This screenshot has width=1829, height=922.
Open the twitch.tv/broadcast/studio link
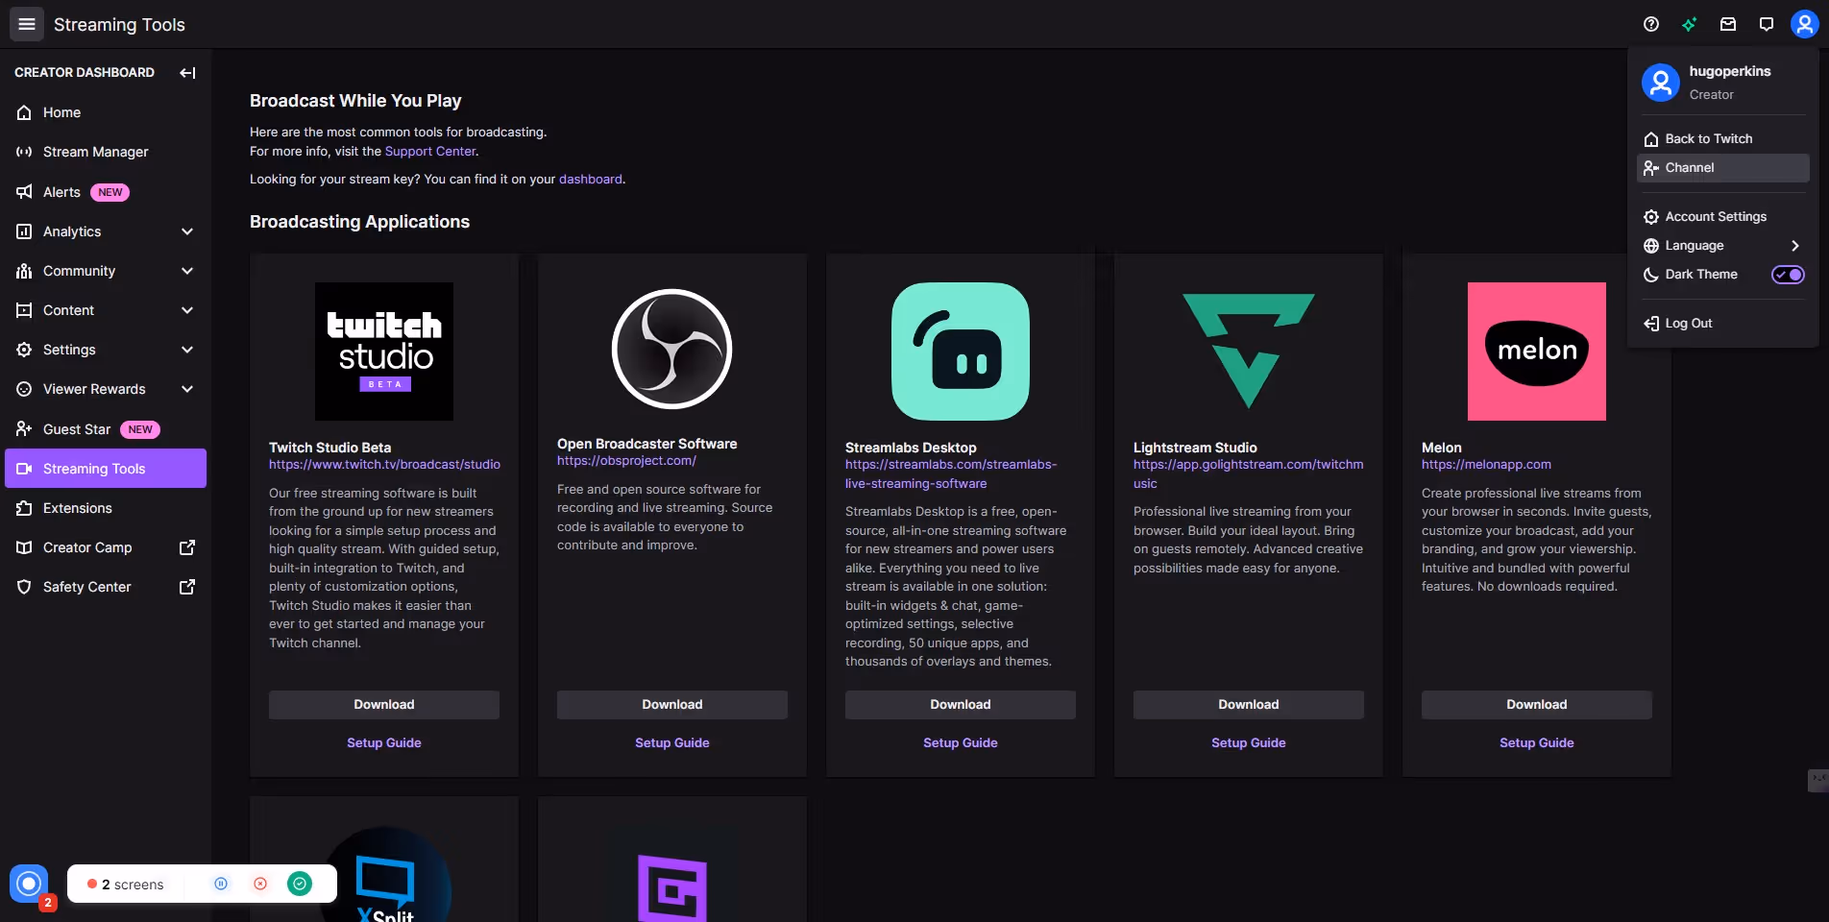pos(384,465)
